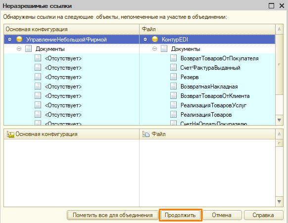The image size is (288, 223).
Task: Click document icon of РеализацияТоваровУслуг
Action: tap(173, 105)
